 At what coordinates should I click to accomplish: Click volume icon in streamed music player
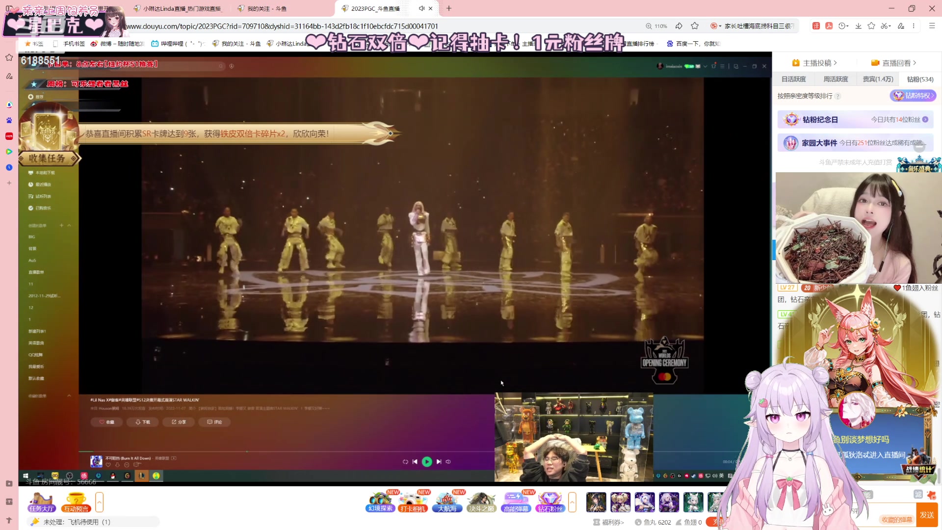point(448,462)
